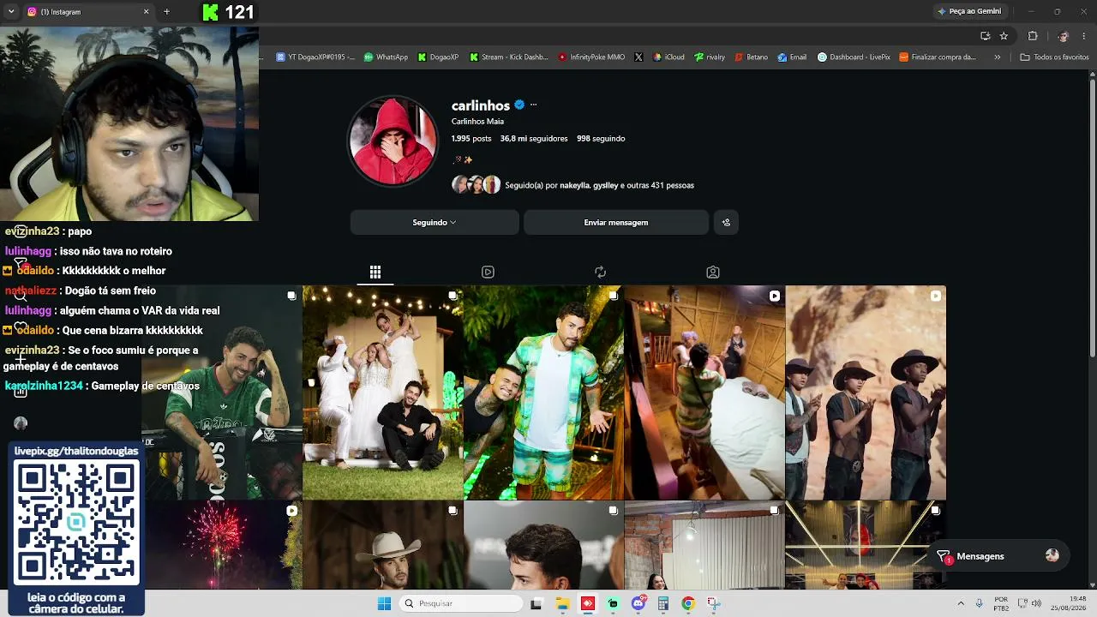Expand the hidden bookmarks chevron
The height and width of the screenshot is (617, 1097).
[997, 57]
